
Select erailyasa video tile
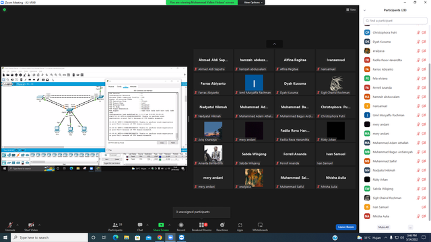point(254,177)
